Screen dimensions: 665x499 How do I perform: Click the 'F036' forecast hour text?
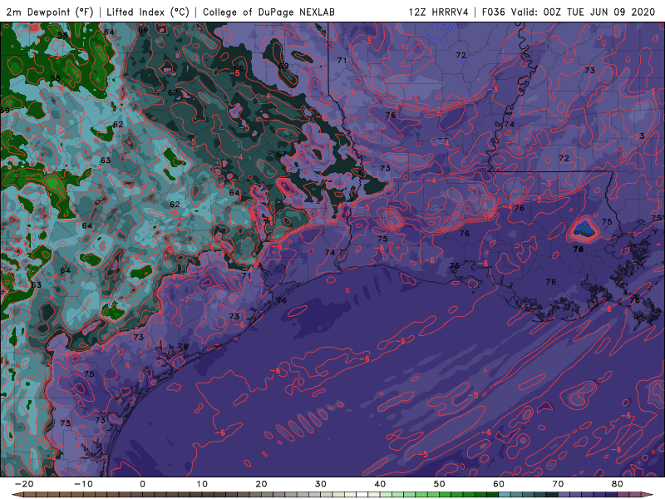494,12
